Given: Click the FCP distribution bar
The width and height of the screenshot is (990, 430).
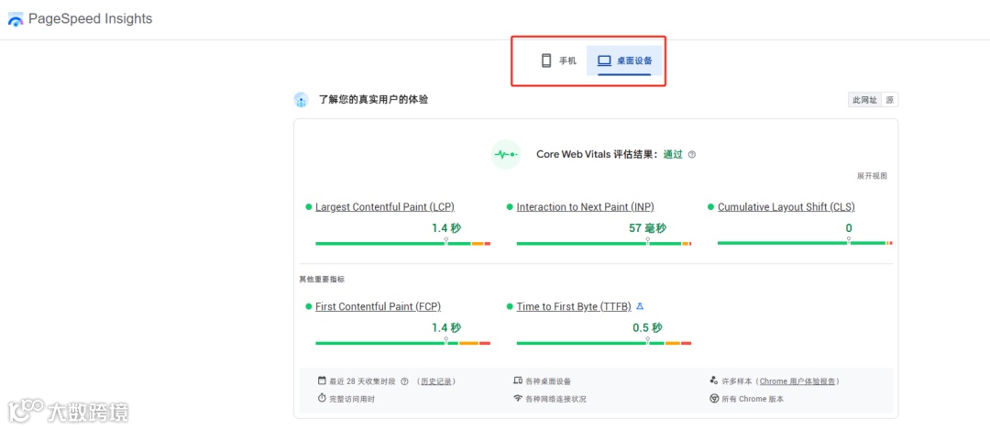Looking at the screenshot, I should [402, 343].
